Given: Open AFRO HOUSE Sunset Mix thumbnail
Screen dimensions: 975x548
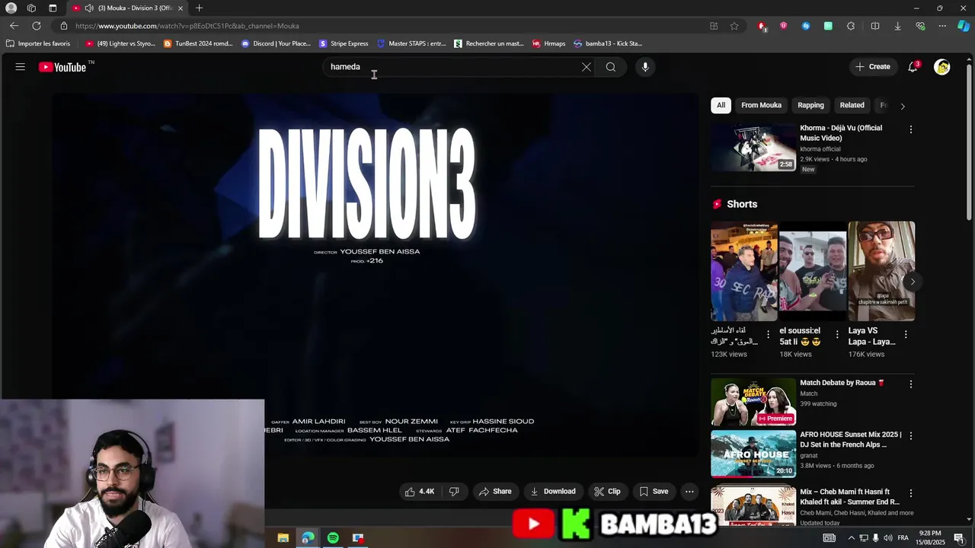Looking at the screenshot, I should point(753,454).
